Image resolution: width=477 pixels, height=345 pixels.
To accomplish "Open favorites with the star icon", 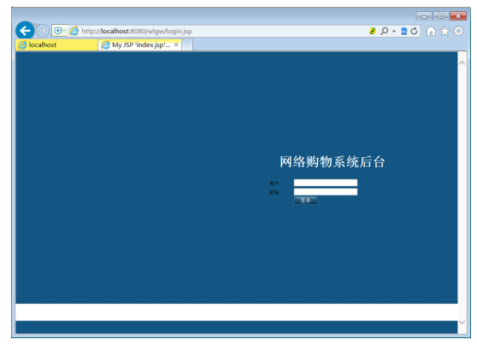I will [x=445, y=31].
